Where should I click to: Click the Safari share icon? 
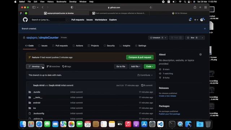pyautogui.click(x=195, y=7)
